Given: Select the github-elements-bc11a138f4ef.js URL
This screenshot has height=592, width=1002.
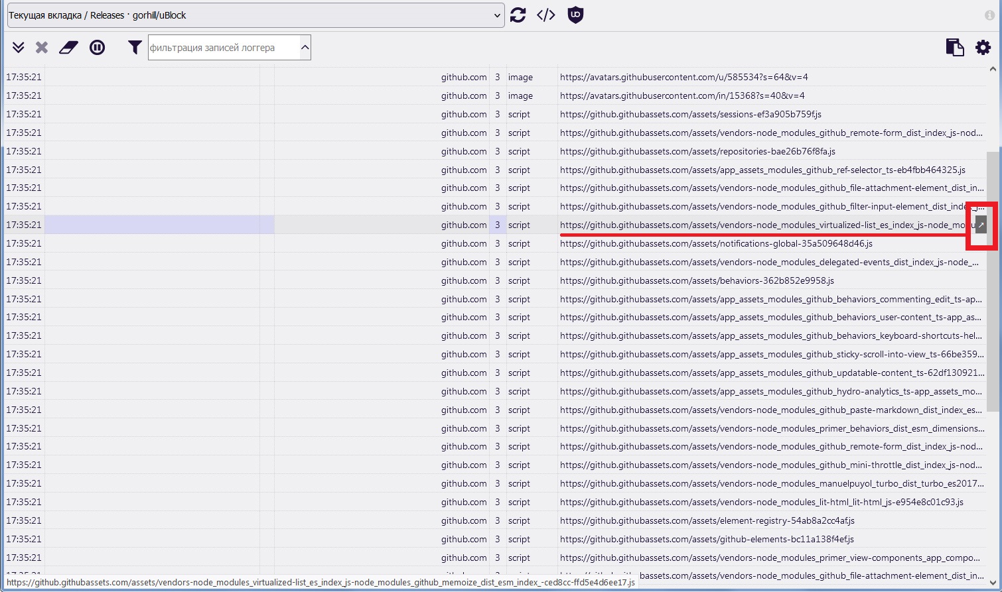Looking at the screenshot, I should tap(707, 539).
